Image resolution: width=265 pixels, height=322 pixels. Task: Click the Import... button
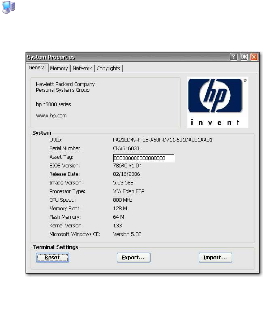pyautogui.click(x=215, y=258)
